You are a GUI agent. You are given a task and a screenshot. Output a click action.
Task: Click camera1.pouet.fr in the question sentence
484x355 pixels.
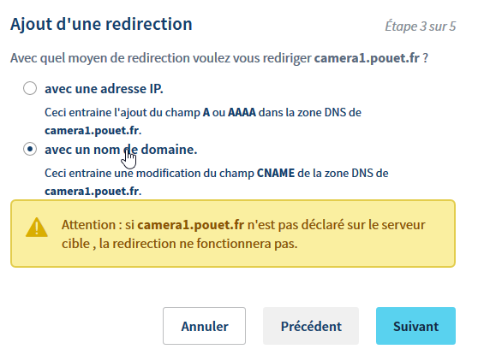367,58
